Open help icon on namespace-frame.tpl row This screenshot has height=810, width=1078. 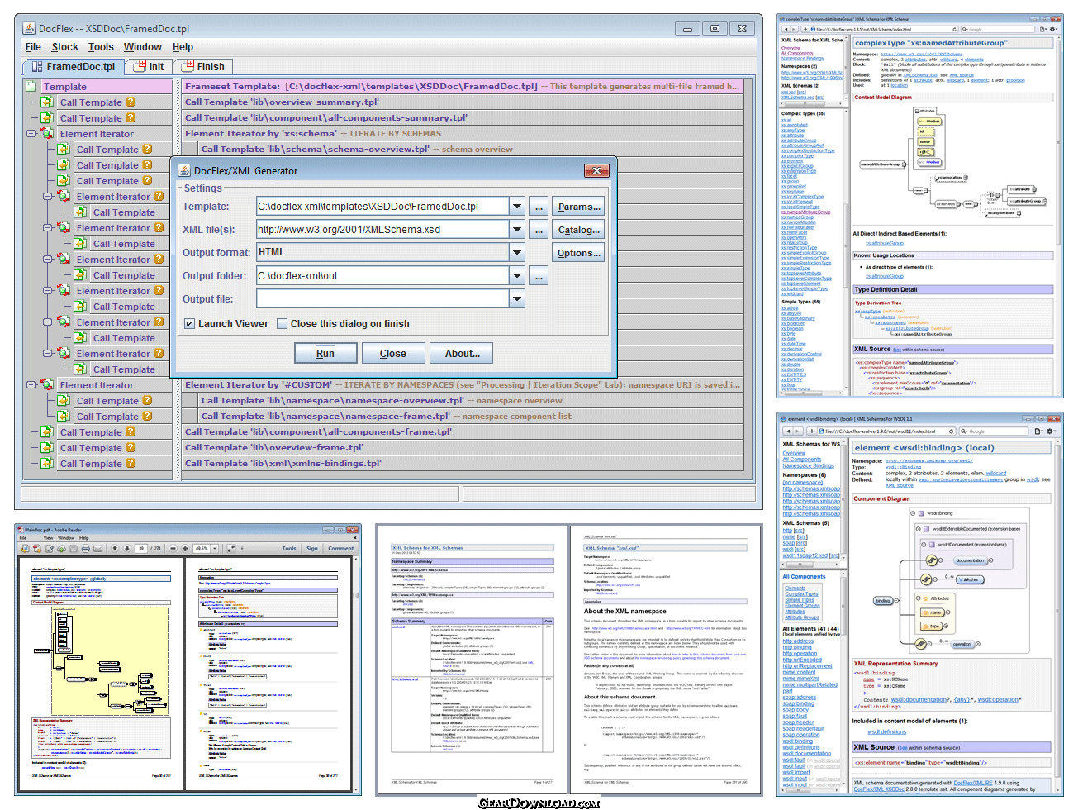pos(147,416)
